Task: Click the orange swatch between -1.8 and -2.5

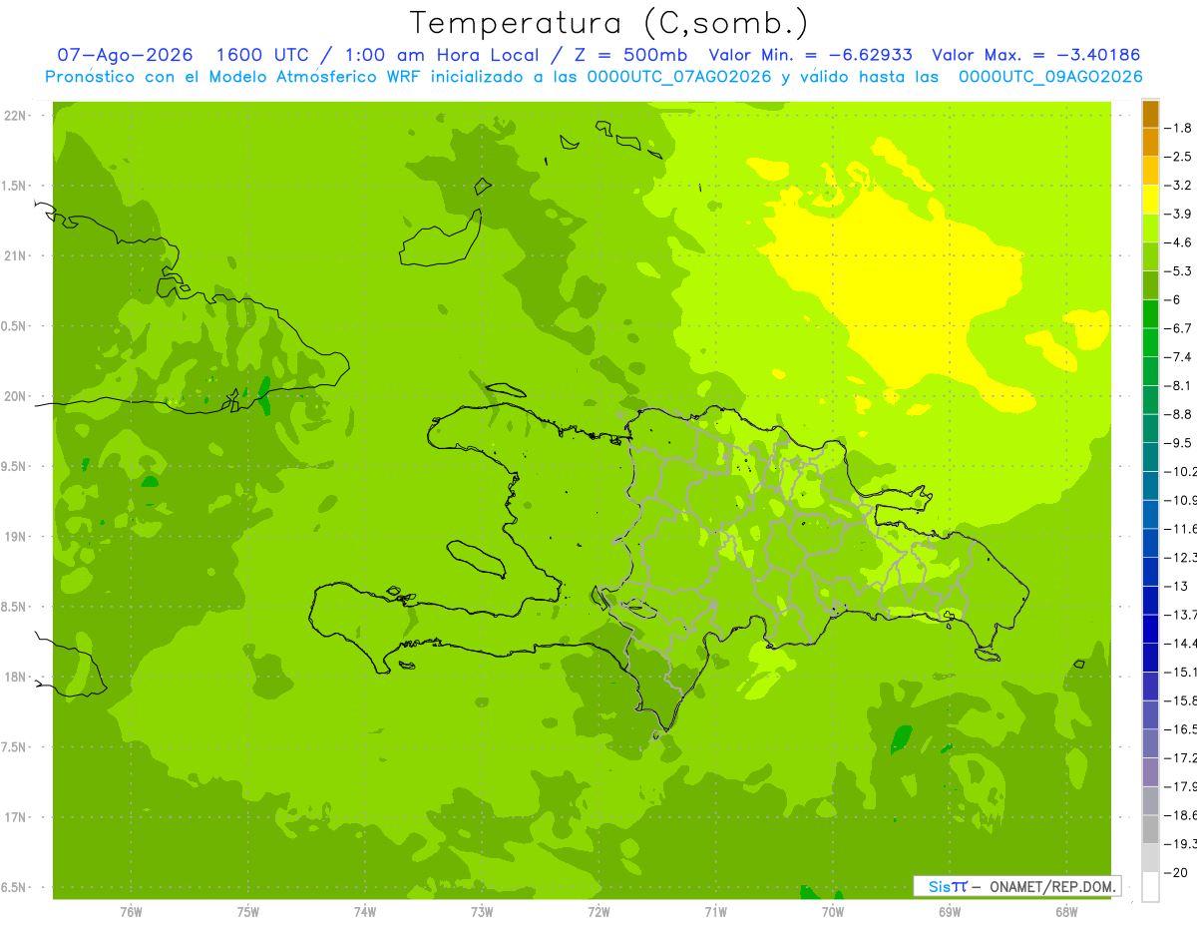Action: (1150, 142)
